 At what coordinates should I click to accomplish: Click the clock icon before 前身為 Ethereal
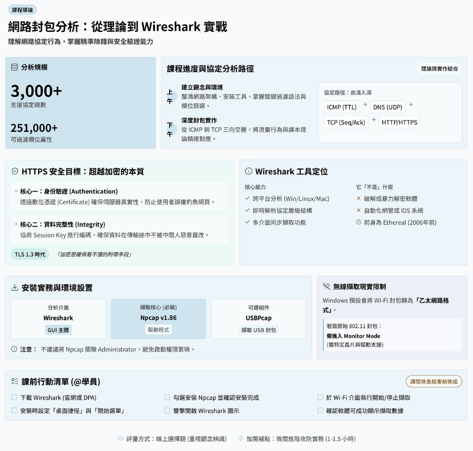(x=359, y=222)
